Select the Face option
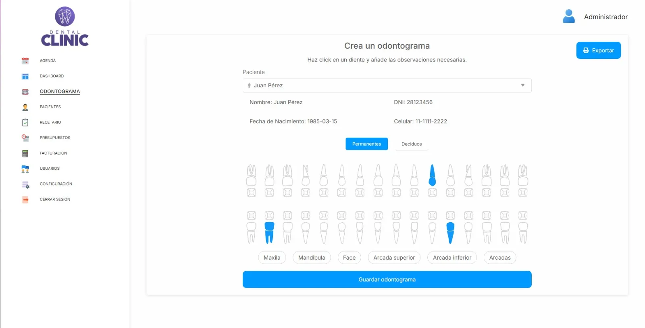Viewport: 645px width, 328px height. (349, 258)
